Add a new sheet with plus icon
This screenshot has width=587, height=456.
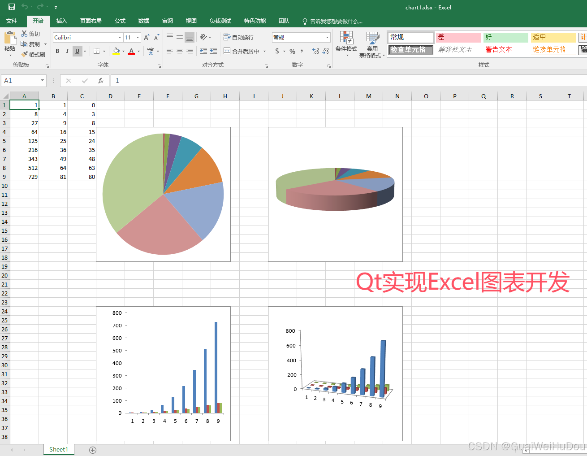(x=93, y=450)
